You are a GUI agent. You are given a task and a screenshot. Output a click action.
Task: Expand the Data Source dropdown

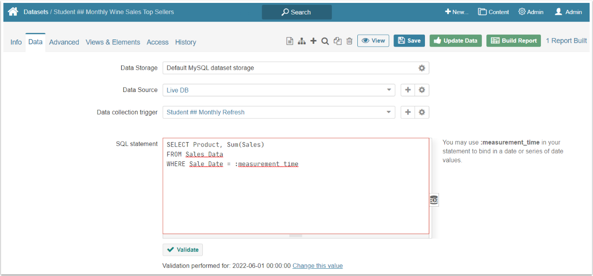pos(389,90)
